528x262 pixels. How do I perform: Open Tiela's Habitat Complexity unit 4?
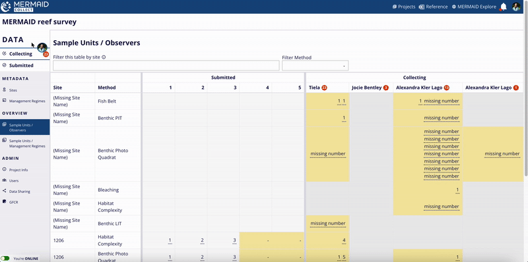(344, 240)
